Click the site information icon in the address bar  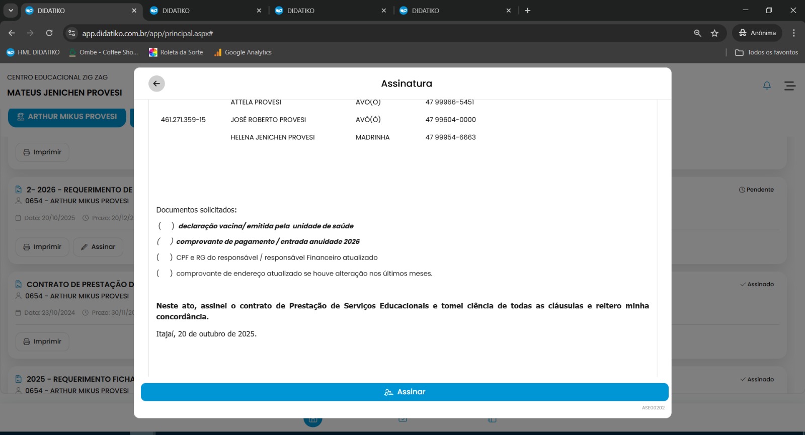point(72,33)
